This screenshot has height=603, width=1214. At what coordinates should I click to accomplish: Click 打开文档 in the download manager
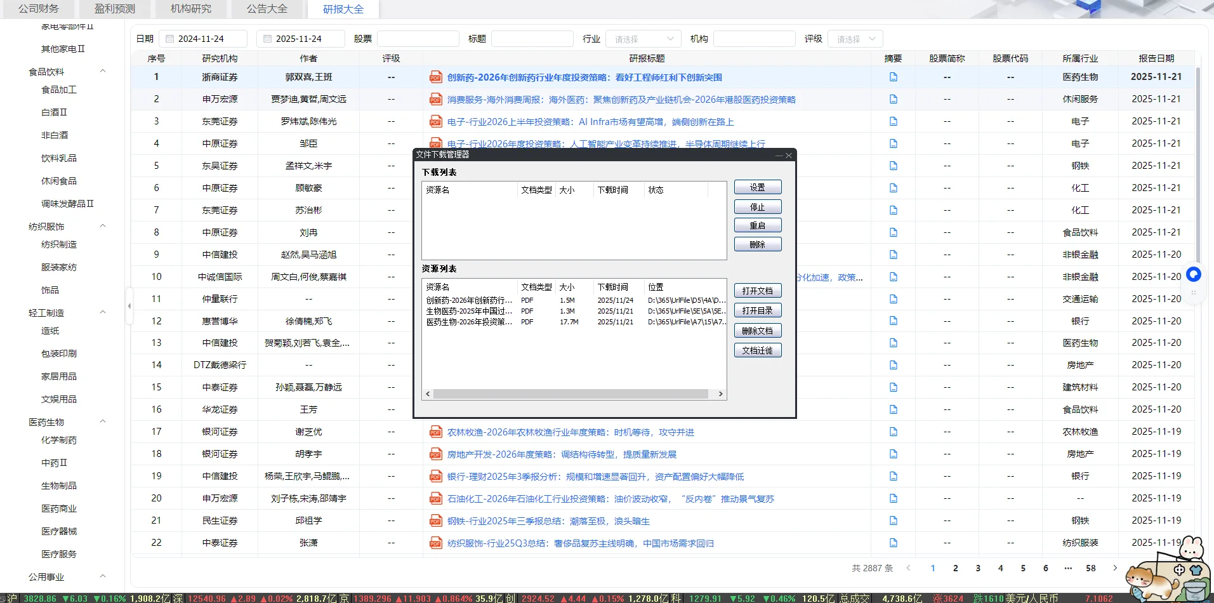pos(758,290)
